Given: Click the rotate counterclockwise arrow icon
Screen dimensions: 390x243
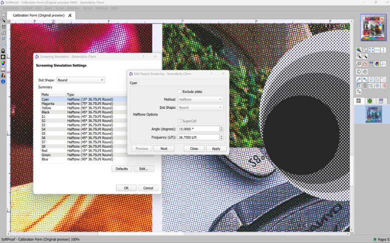Looking at the screenshot, I should click(x=365, y=79).
